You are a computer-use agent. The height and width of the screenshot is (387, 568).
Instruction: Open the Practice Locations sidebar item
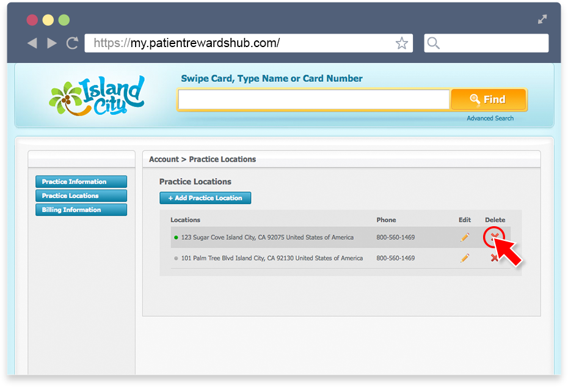81,196
